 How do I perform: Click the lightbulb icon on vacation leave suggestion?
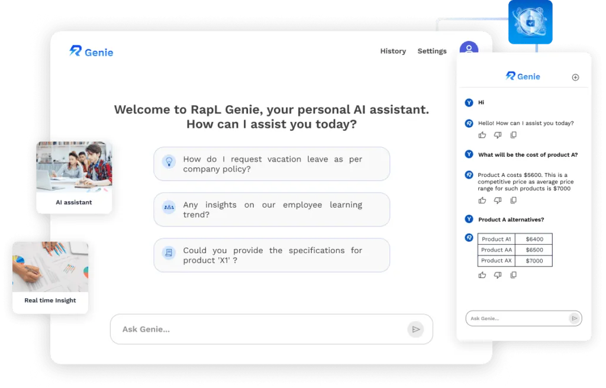pyautogui.click(x=169, y=161)
